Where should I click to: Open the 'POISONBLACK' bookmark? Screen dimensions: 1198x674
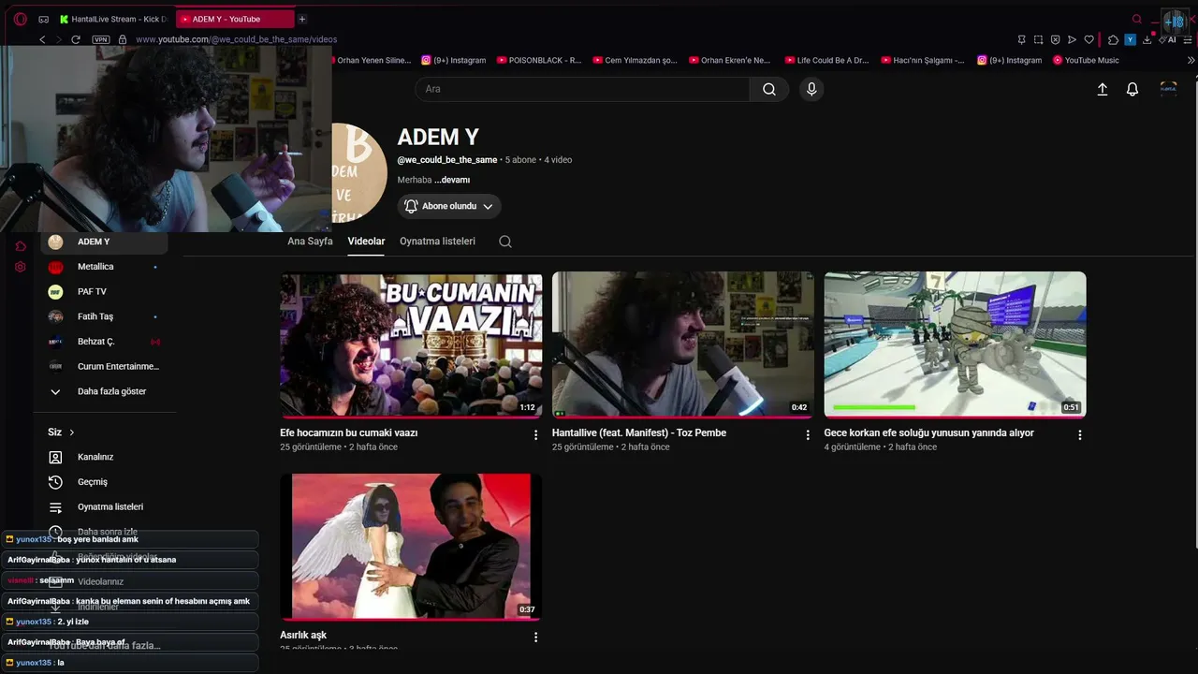click(539, 60)
